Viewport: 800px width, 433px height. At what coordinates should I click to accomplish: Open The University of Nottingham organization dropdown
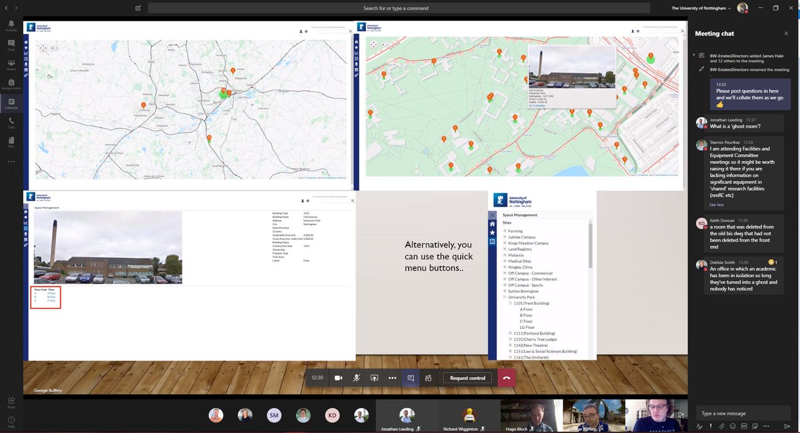click(x=701, y=8)
